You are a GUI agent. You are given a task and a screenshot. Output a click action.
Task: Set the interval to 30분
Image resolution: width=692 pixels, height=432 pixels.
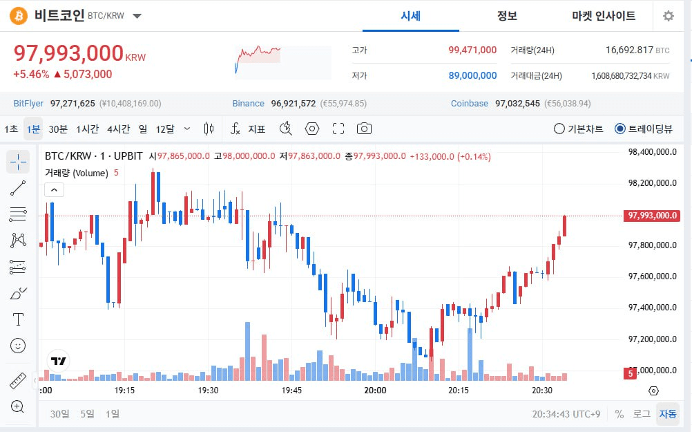[x=58, y=129]
